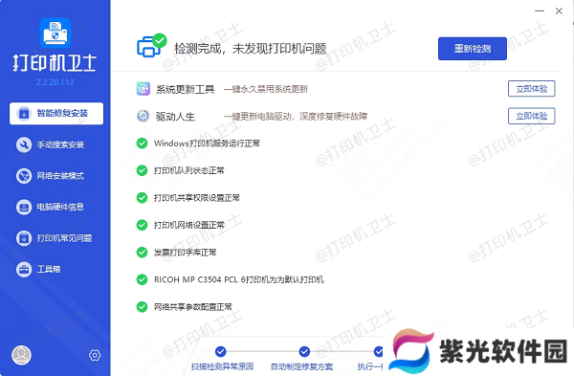Select the text 打印机队列状态正常
The image size is (574, 376).
tap(189, 170)
